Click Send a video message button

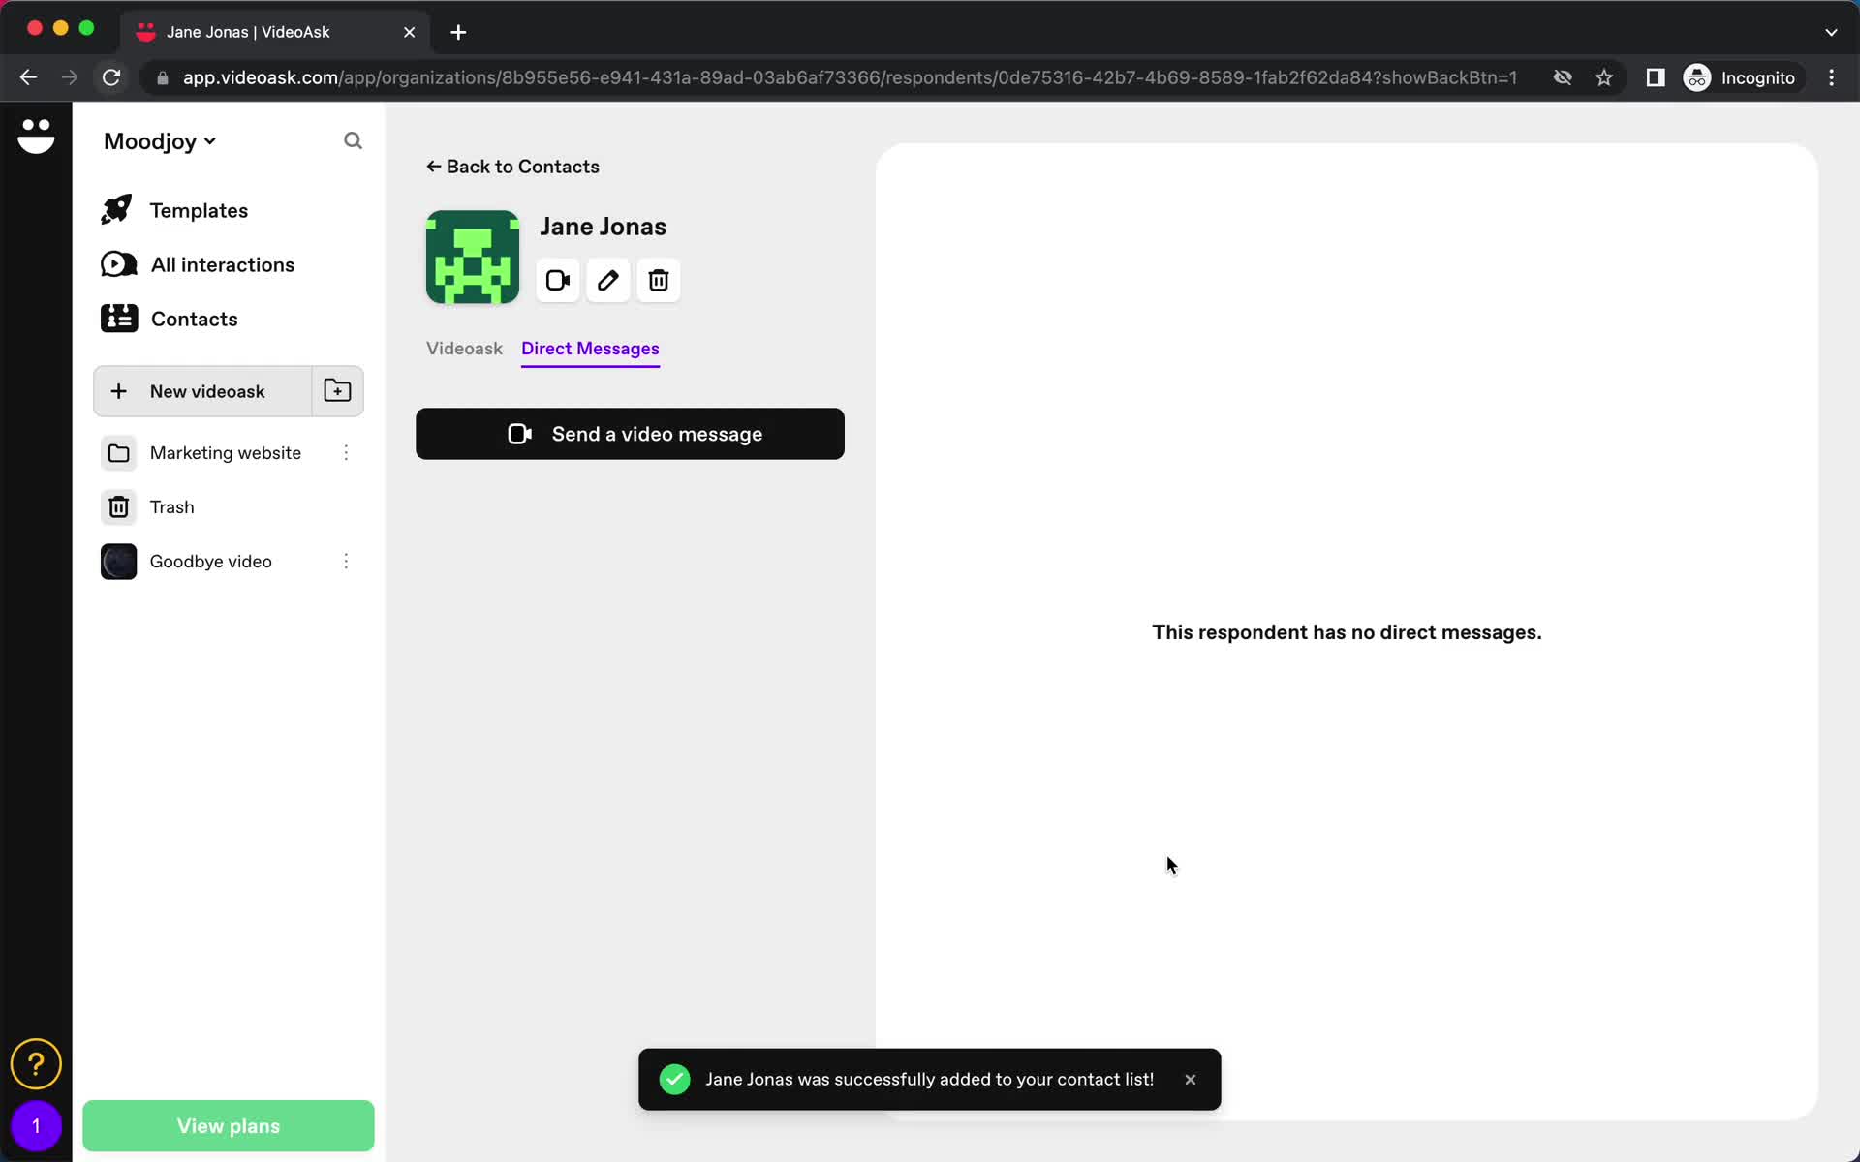click(630, 433)
